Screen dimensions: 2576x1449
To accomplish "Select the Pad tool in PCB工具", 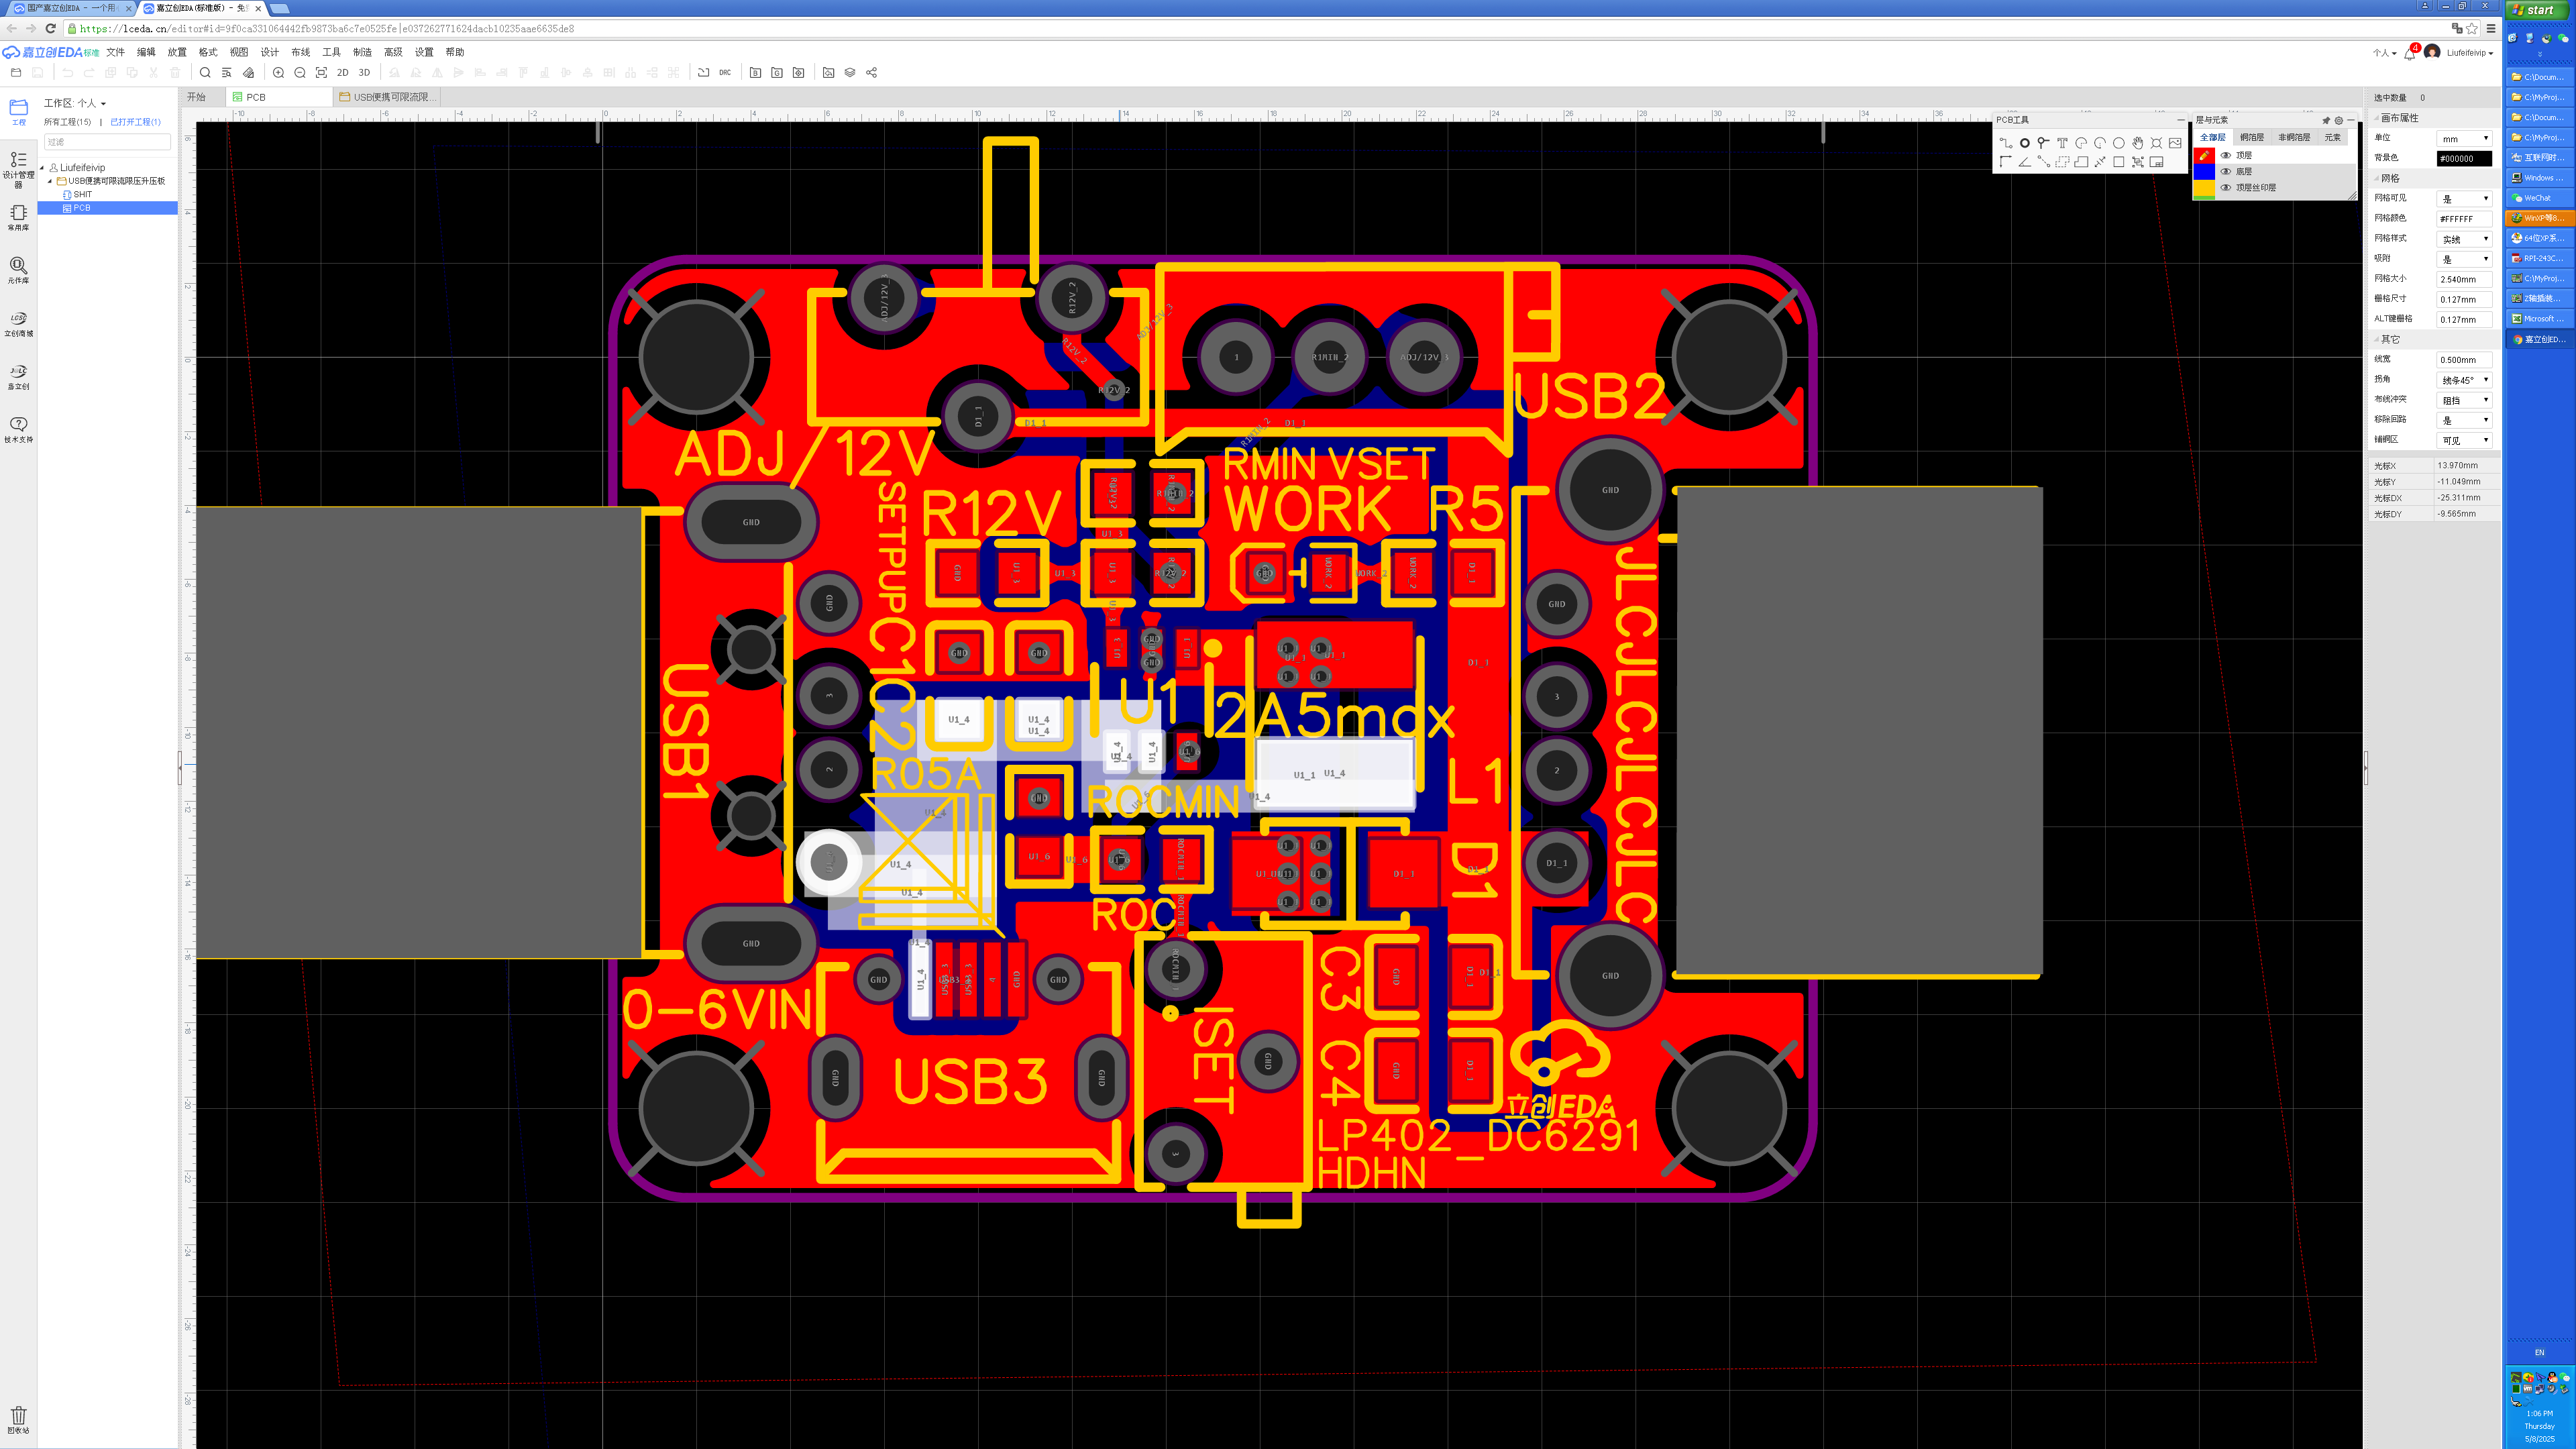I will point(2025,143).
